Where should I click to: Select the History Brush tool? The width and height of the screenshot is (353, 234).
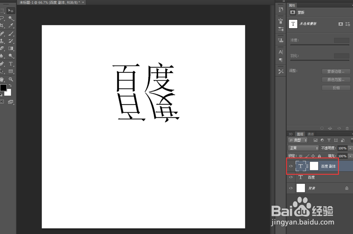(x=11, y=41)
